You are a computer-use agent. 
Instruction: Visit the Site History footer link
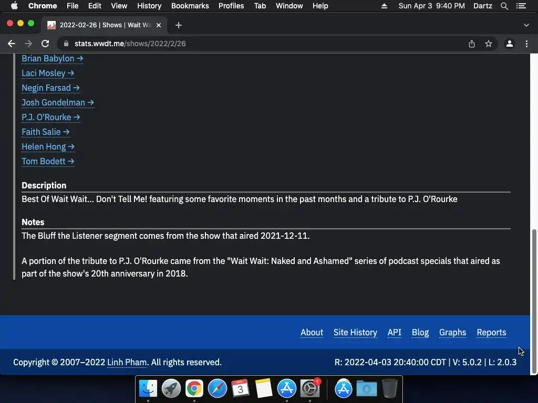pos(356,332)
